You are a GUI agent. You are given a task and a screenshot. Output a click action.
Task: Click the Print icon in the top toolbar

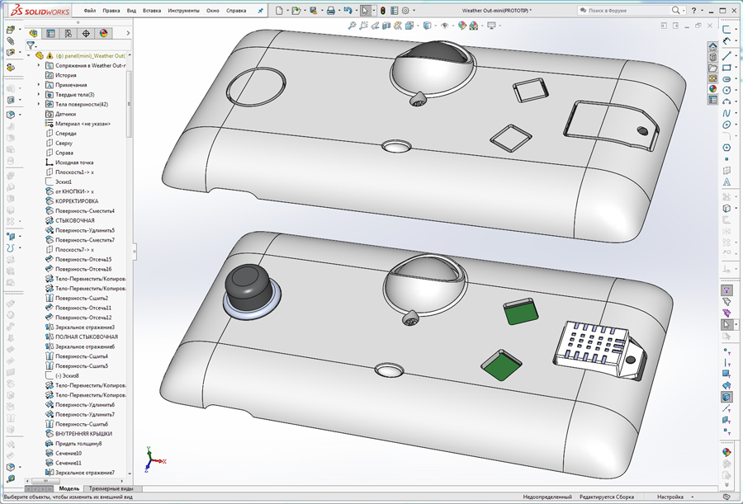point(331,10)
